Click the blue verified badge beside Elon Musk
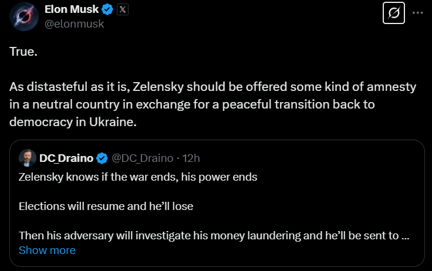 coord(106,9)
